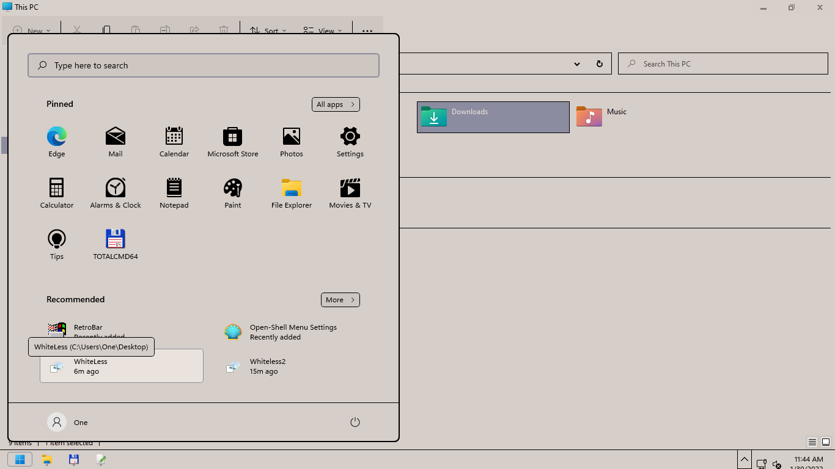Viewport: 835px width, 469px height.
Task: Open the Calendar app icon
Action: coord(174,137)
